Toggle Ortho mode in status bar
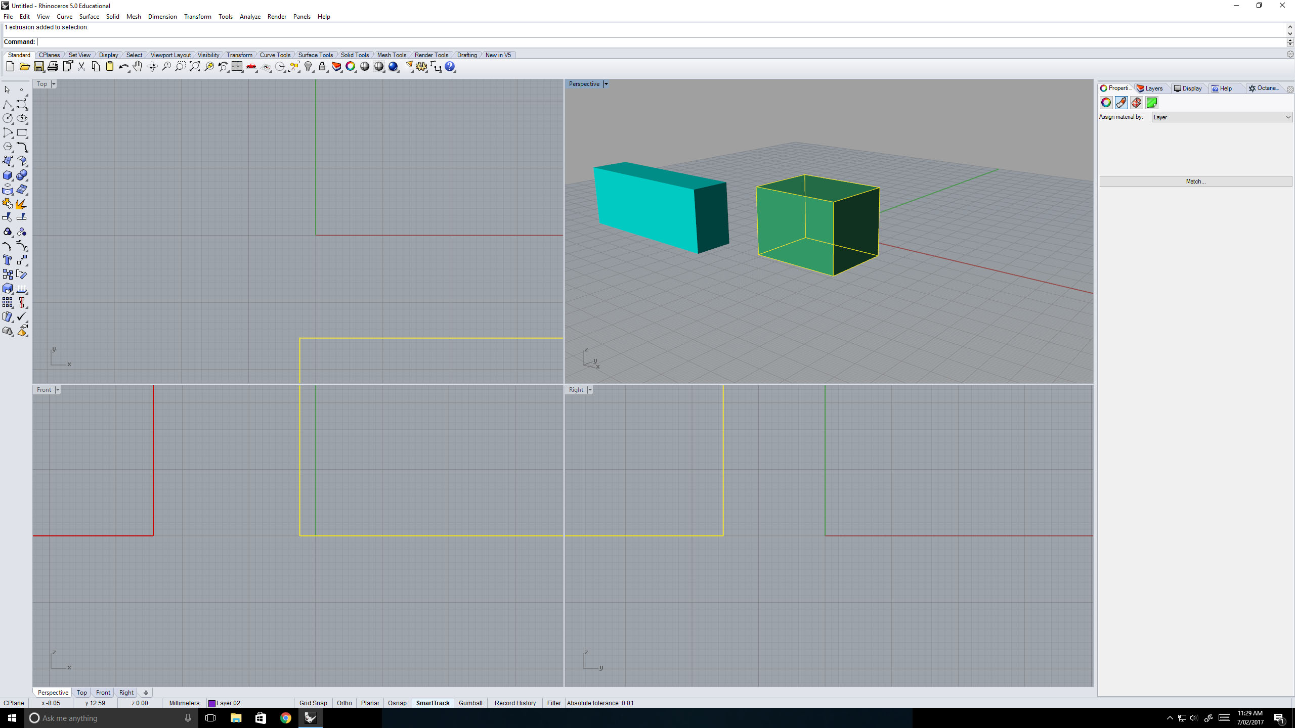1295x728 pixels. [344, 703]
